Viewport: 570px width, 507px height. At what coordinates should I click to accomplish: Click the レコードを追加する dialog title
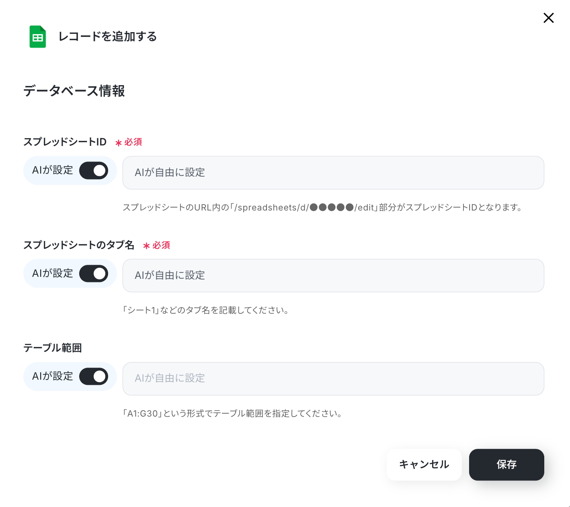point(108,37)
